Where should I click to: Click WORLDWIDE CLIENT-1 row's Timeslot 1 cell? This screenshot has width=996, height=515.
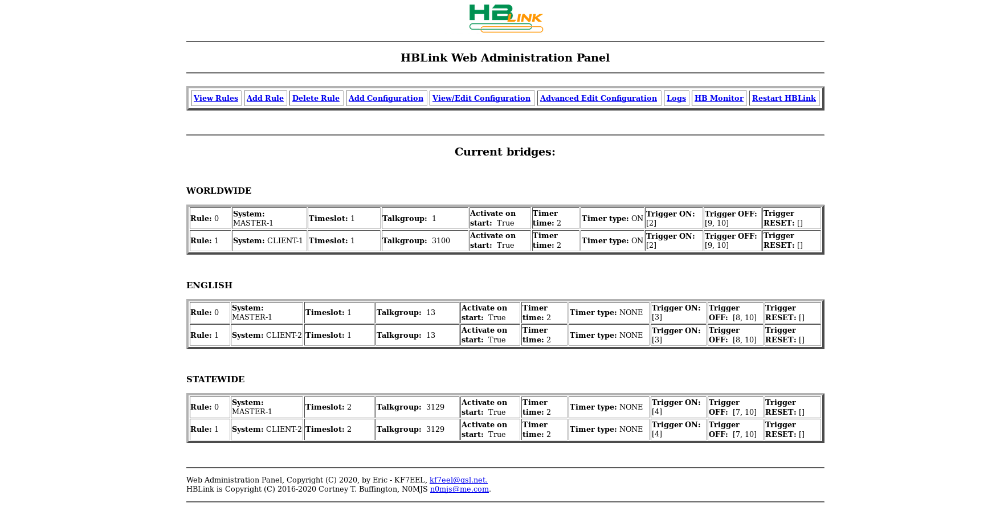pos(344,241)
